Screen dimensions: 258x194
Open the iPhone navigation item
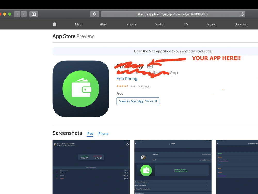pos(131,24)
